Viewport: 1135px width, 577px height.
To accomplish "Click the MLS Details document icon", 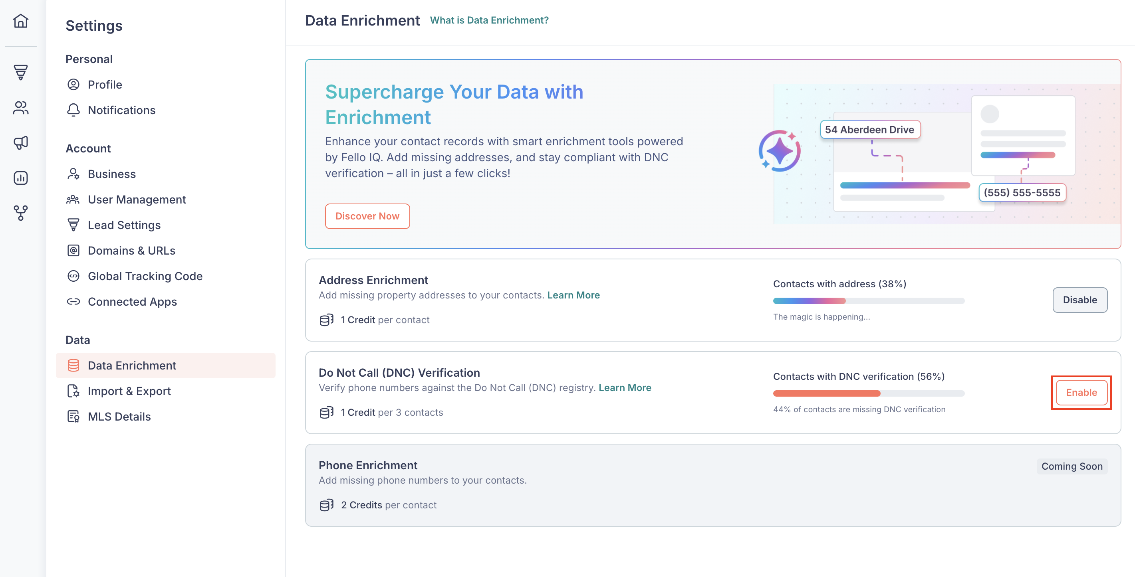I will tap(73, 416).
